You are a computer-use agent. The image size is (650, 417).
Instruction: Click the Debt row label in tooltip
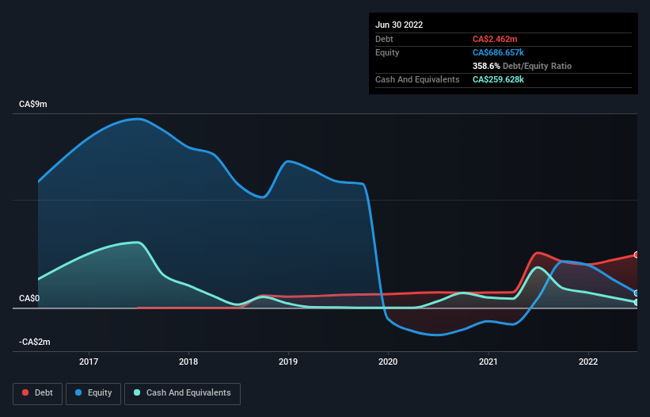(384, 39)
